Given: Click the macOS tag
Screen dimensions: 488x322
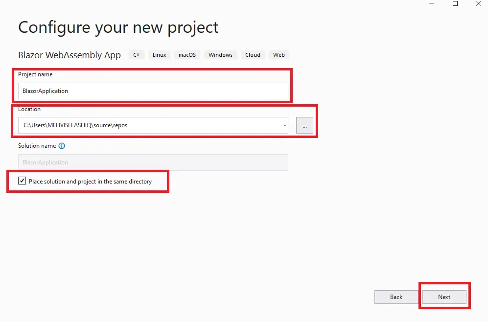Looking at the screenshot, I should (x=187, y=55).
